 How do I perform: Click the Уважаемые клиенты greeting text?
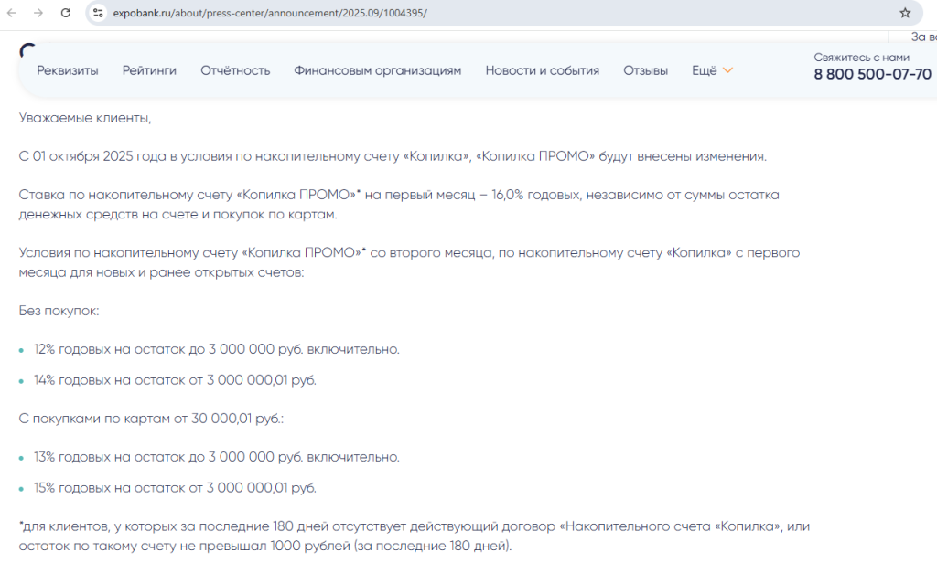click(85, 118)
